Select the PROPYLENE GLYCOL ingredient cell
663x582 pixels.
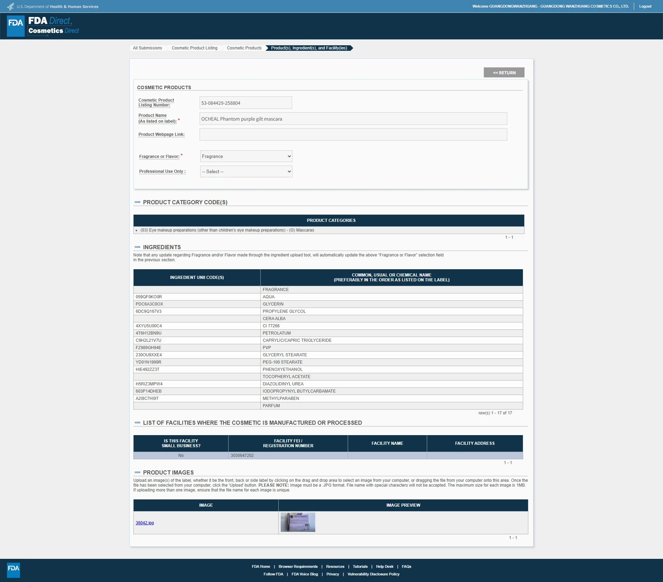pos(392,311)
